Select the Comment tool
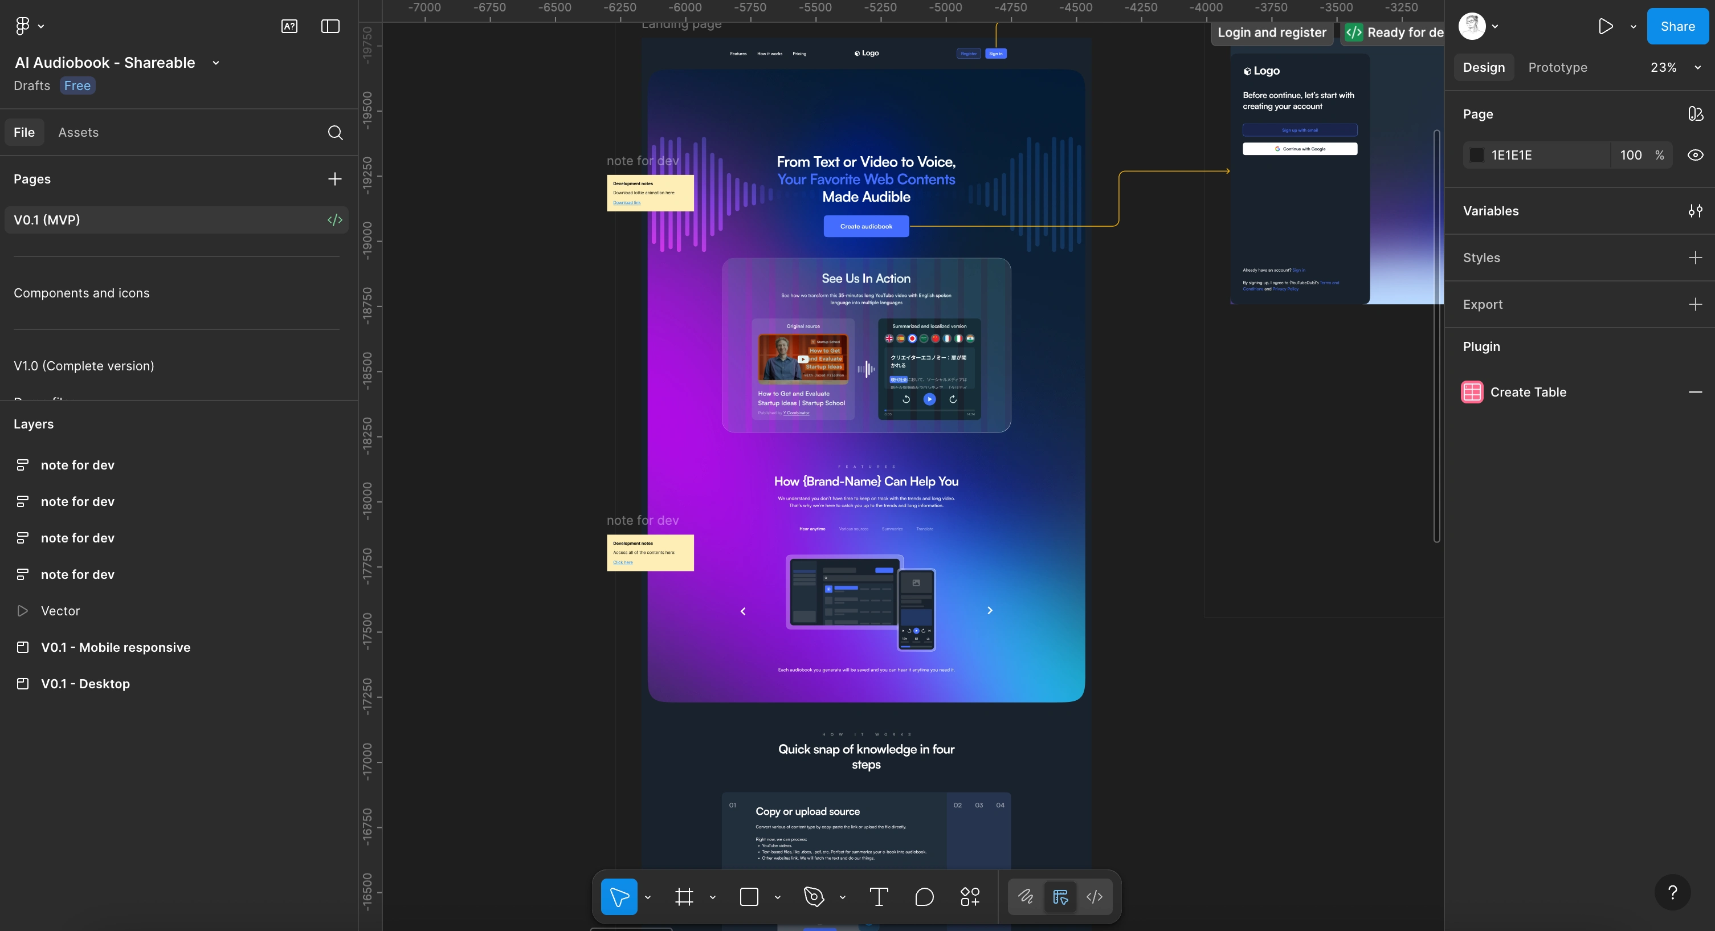The height and width of the screenshot is (931, 1715). pos(924,896)
